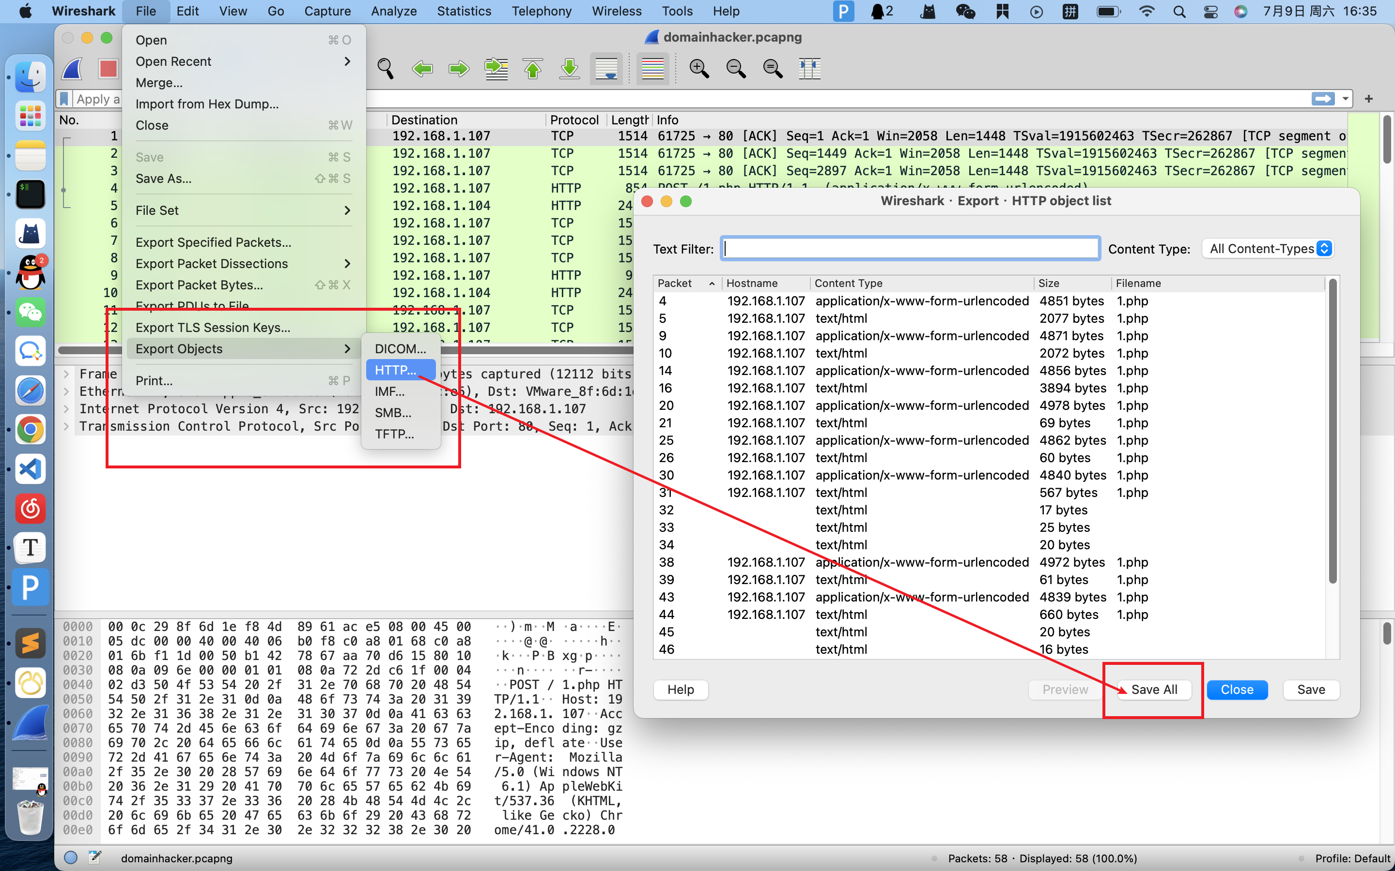Toggle packet colorization icon
Viewport: 1395px width, 871px height.
652,69
